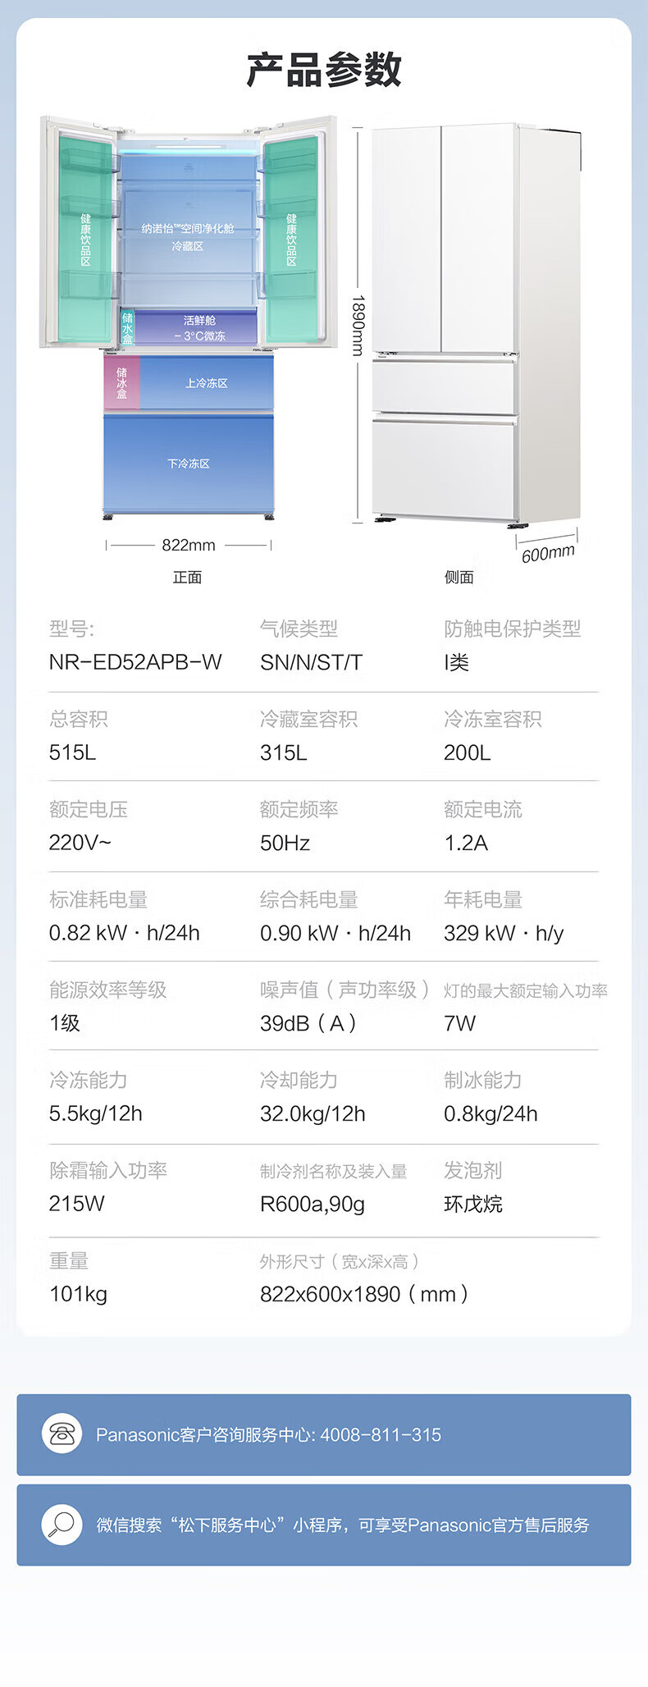Image resolution: width=648 pixels, height=1687 pixels.
Task: Click the right door 健康饮品区 shelf
Action: pos(291,240)
